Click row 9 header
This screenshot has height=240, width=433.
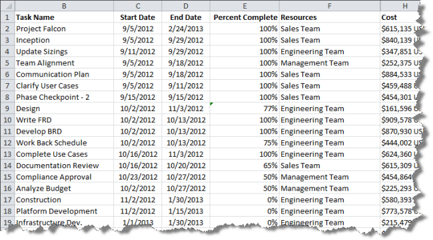pos(7,108)
